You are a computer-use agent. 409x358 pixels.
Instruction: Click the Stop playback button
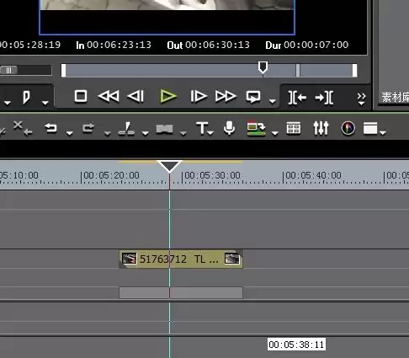pos(81,96)
